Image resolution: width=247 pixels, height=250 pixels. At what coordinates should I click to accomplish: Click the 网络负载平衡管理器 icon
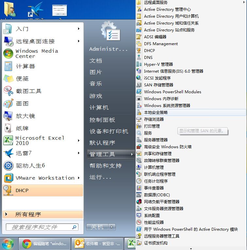coord(139,202)
